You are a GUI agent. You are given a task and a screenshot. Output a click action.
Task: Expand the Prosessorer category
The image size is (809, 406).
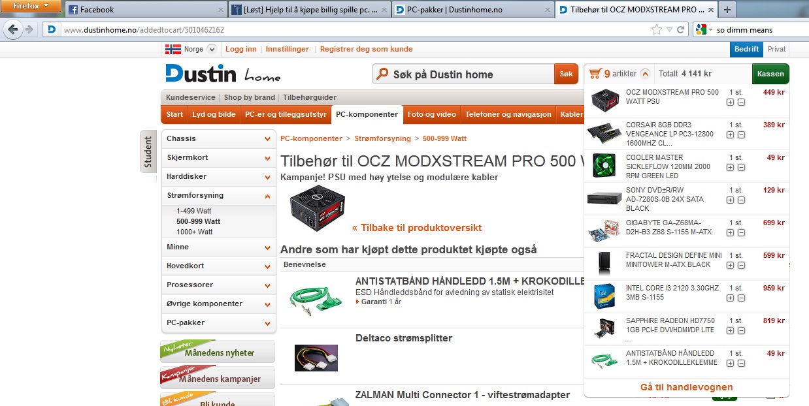coord(267,285)
